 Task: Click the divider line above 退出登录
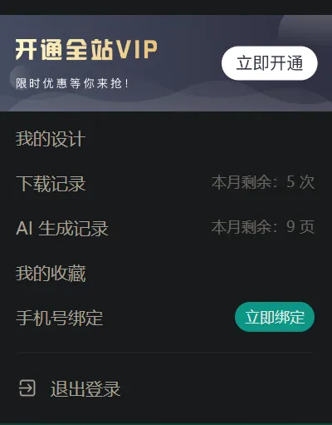click(x=165, y=353)
